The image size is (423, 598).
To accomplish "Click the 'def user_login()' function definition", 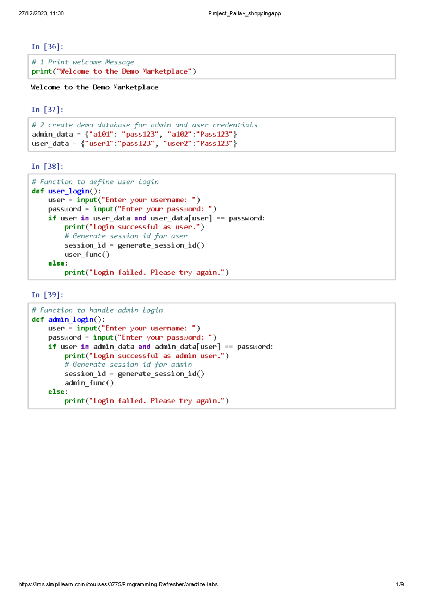I will click(66, 191).
